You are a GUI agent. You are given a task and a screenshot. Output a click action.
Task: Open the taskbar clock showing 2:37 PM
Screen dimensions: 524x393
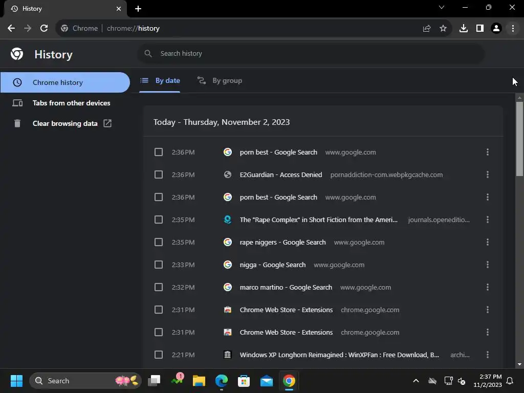(x=488, y=381)
